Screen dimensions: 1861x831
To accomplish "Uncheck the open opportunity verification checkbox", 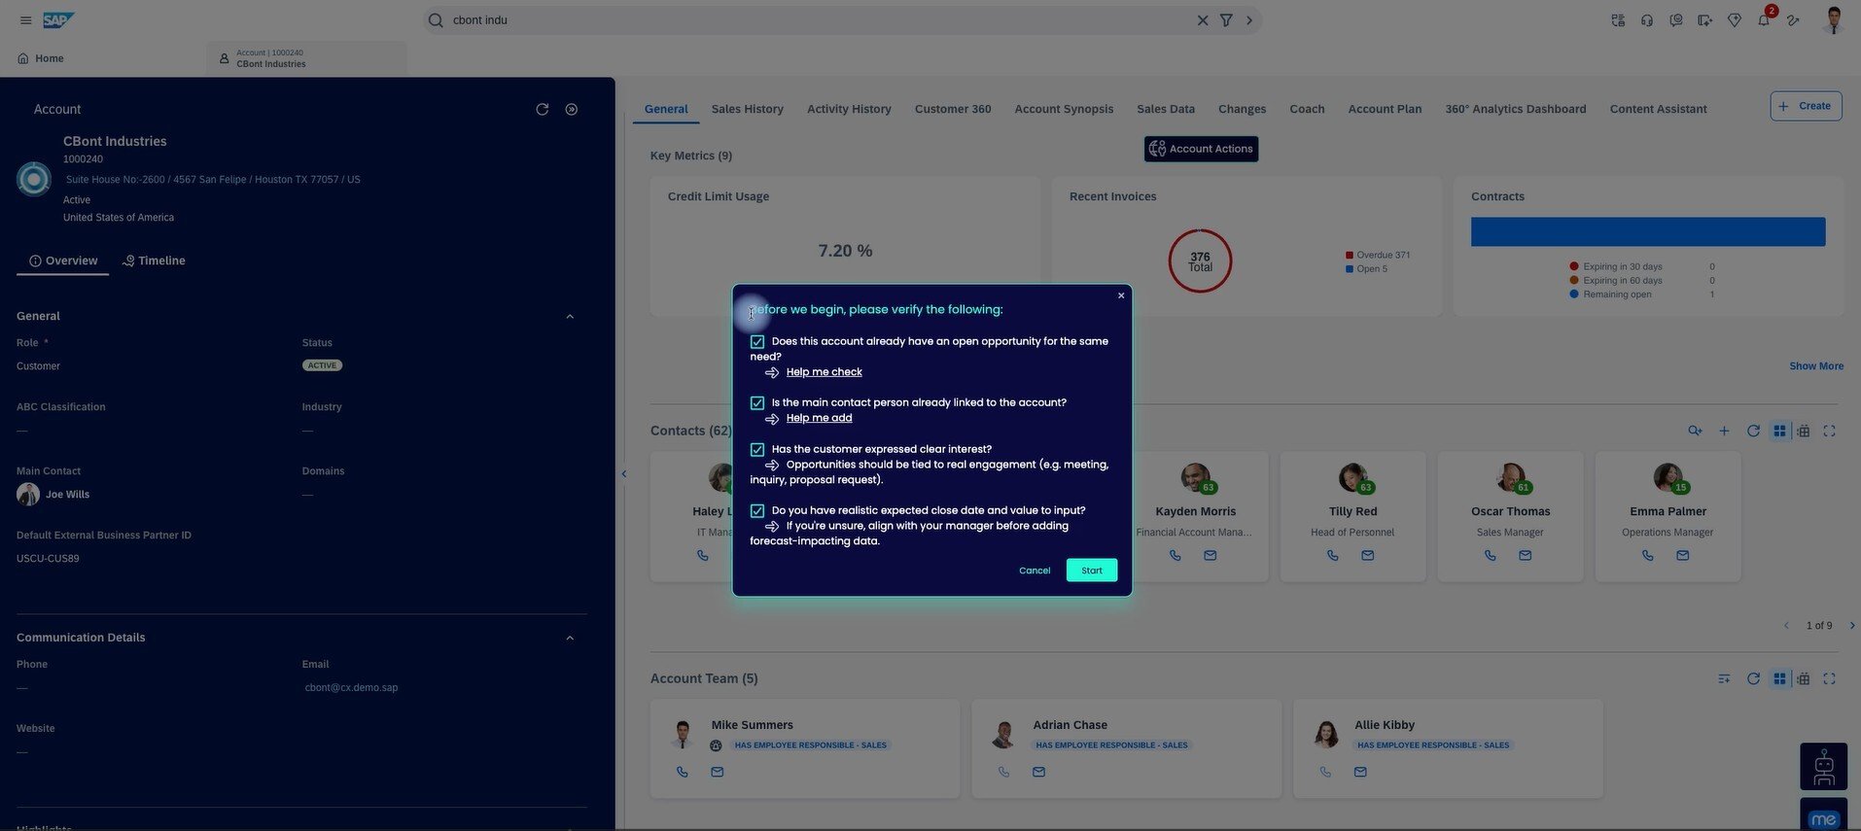I will pos(757,342).
